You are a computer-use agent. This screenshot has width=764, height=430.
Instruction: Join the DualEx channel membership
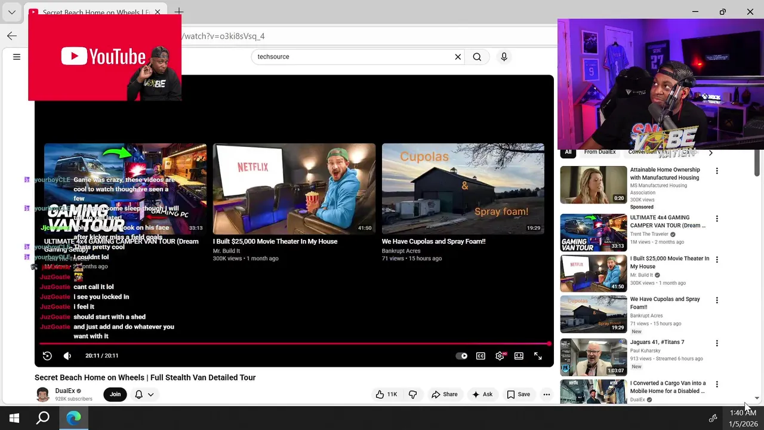click(115, 394)
